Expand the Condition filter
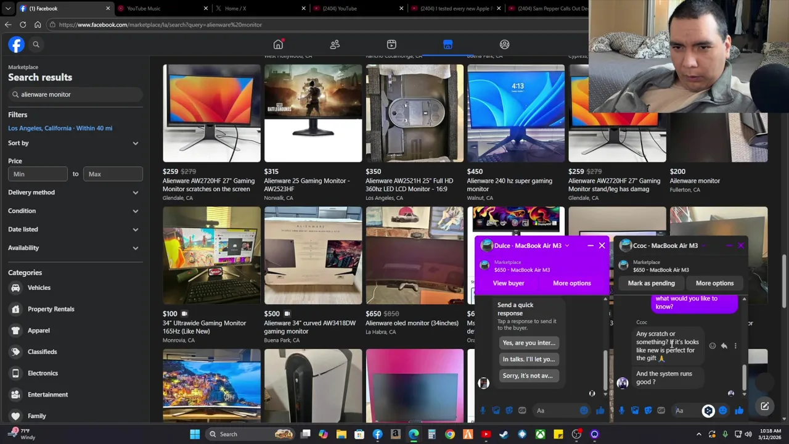This screenshot has height=444, width=789. coord(74,211)
